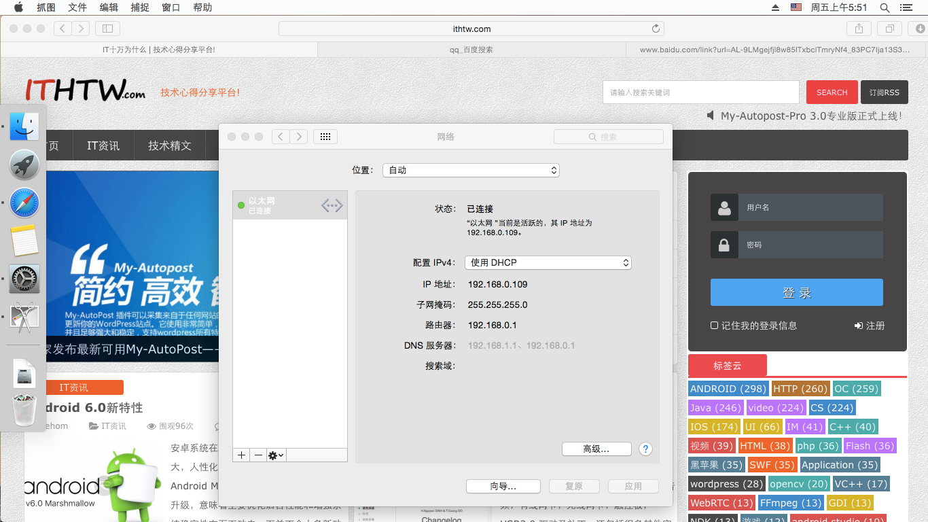Image resolution: width=928 pixels, height=522 pixels.
Task: Click red SEARCH button on website
Action: [832, 92]
